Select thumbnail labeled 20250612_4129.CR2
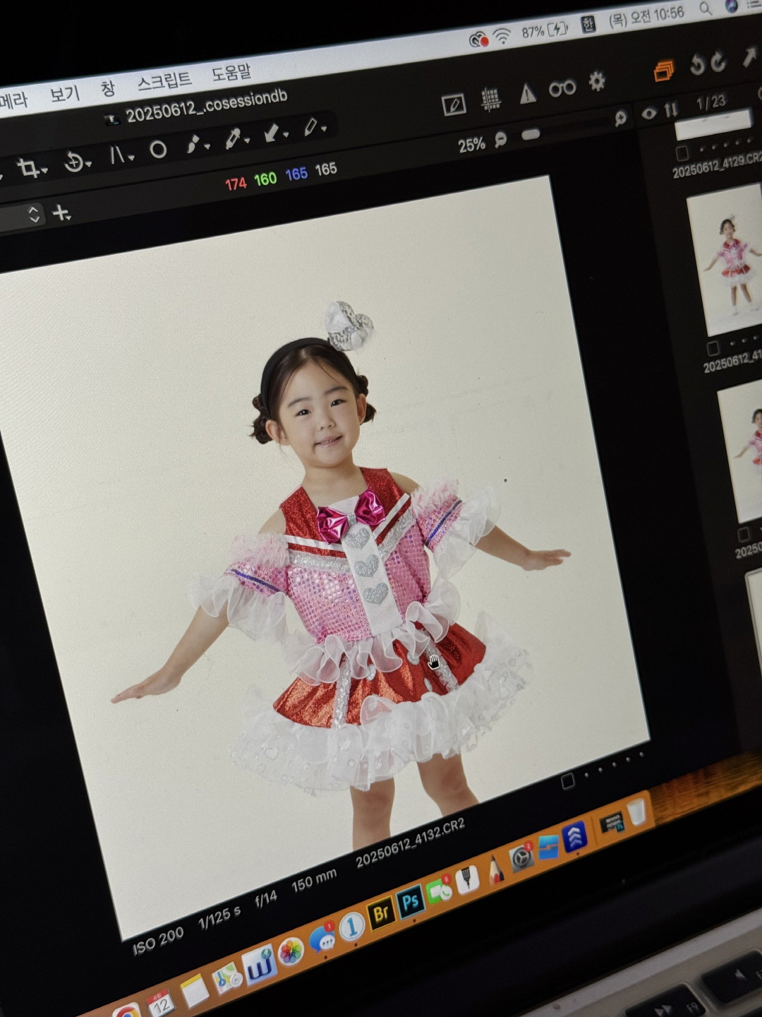Screen dimensions: 762x1017 713,125
